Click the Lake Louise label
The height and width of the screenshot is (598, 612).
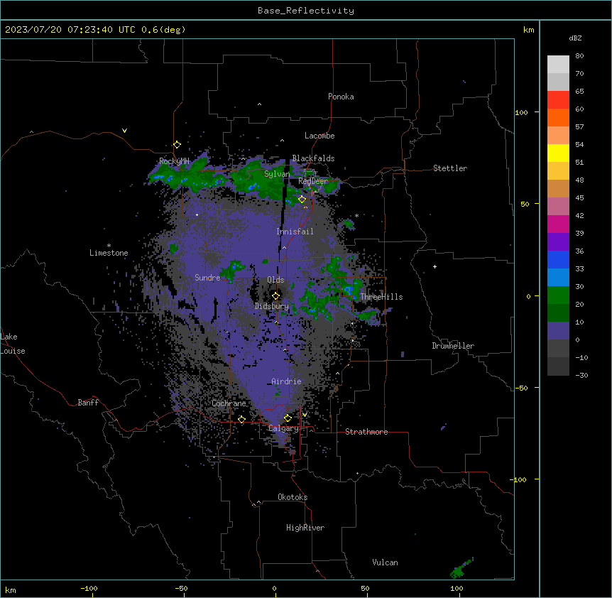pos(13,344)
